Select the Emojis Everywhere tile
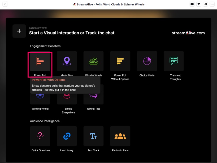The width and height of the screenshot is (217, 163). pyautogui.click(x=67, y=99)
